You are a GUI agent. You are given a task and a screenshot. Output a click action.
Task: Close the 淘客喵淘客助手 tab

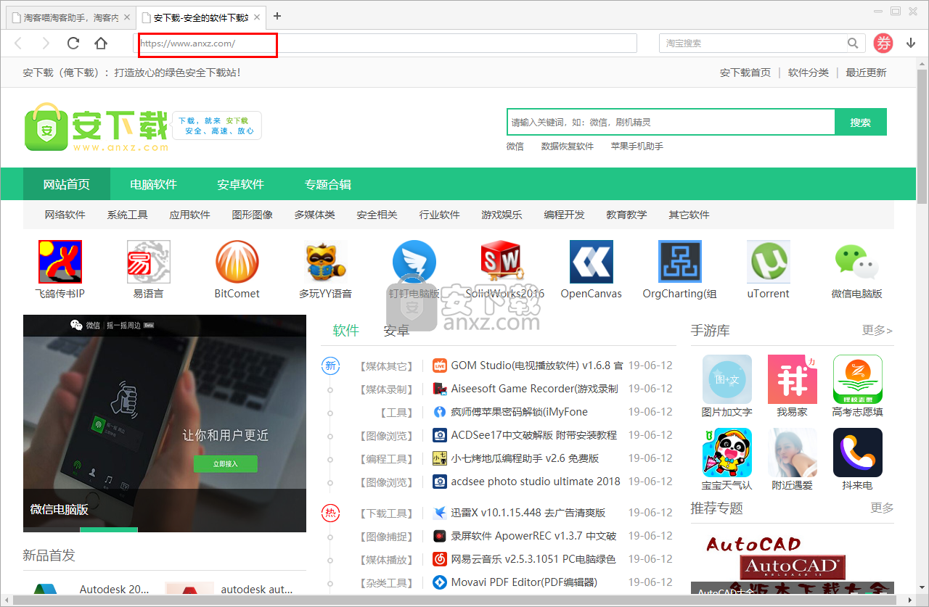[127, 17]
